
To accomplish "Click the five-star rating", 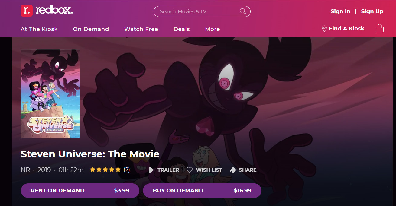I will pos(105,170).
